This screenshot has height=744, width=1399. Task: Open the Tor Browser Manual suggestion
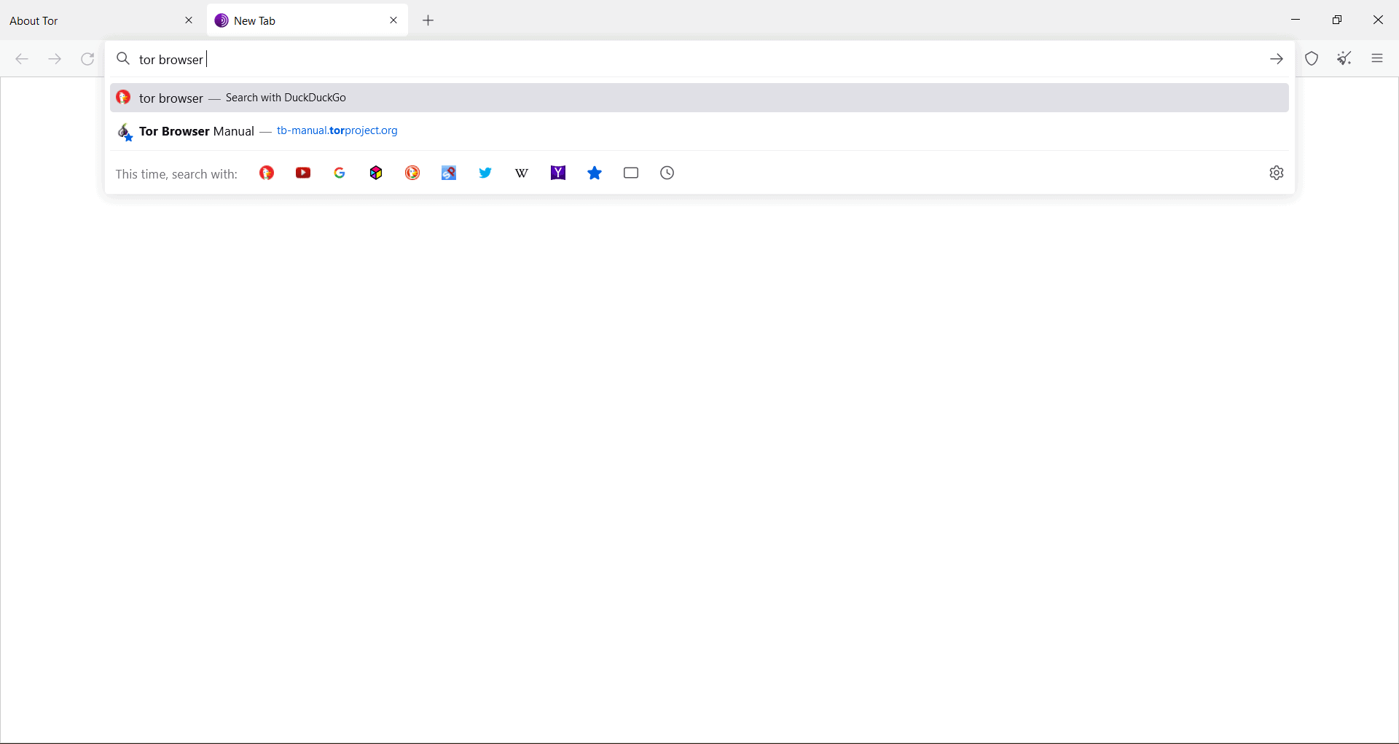[x=699, y=131]
